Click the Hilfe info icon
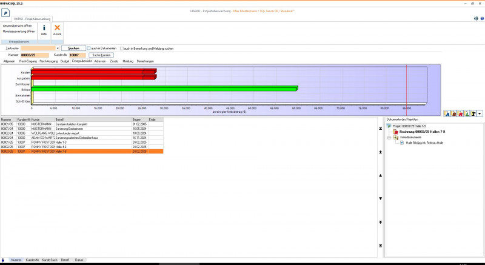Screen dimensions: 485x265 [44, 28]
